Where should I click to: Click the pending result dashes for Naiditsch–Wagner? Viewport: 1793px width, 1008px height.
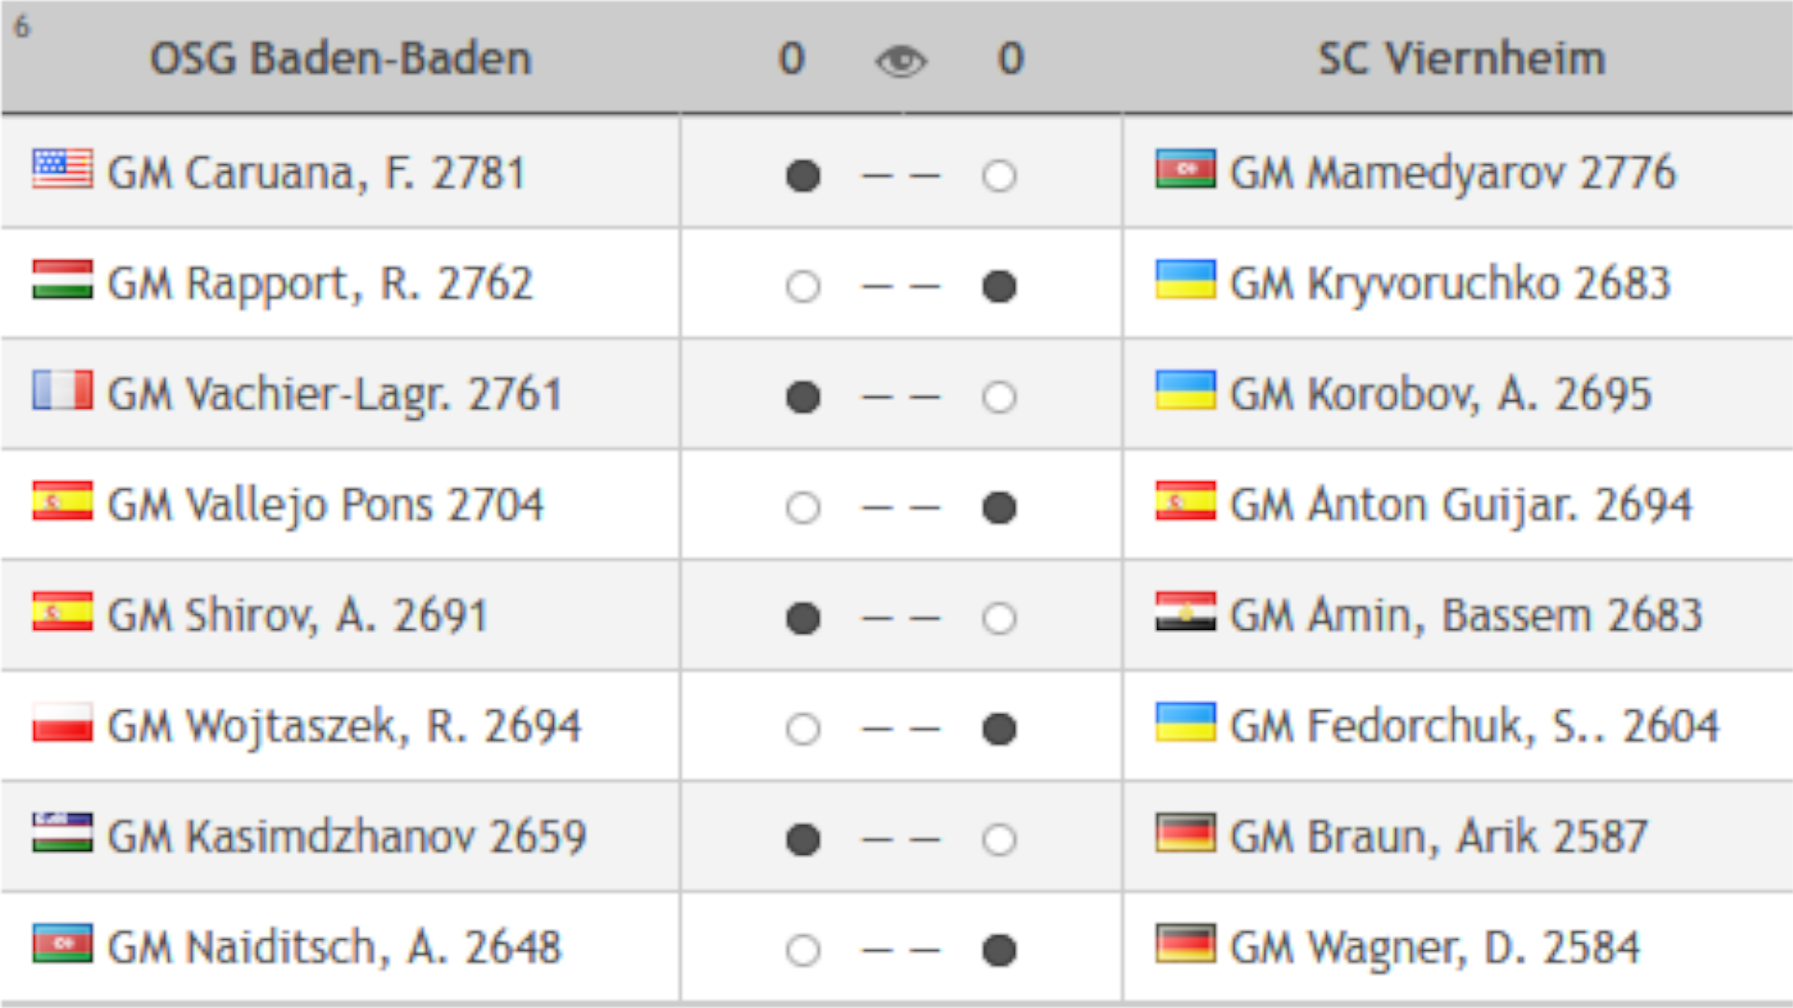(x=901, y=951)
